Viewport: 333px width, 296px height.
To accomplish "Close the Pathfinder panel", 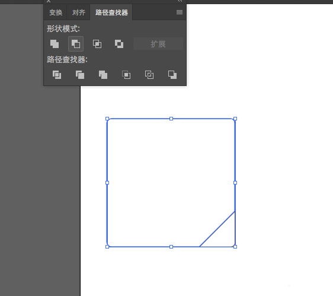I will (x=49, y=1).
